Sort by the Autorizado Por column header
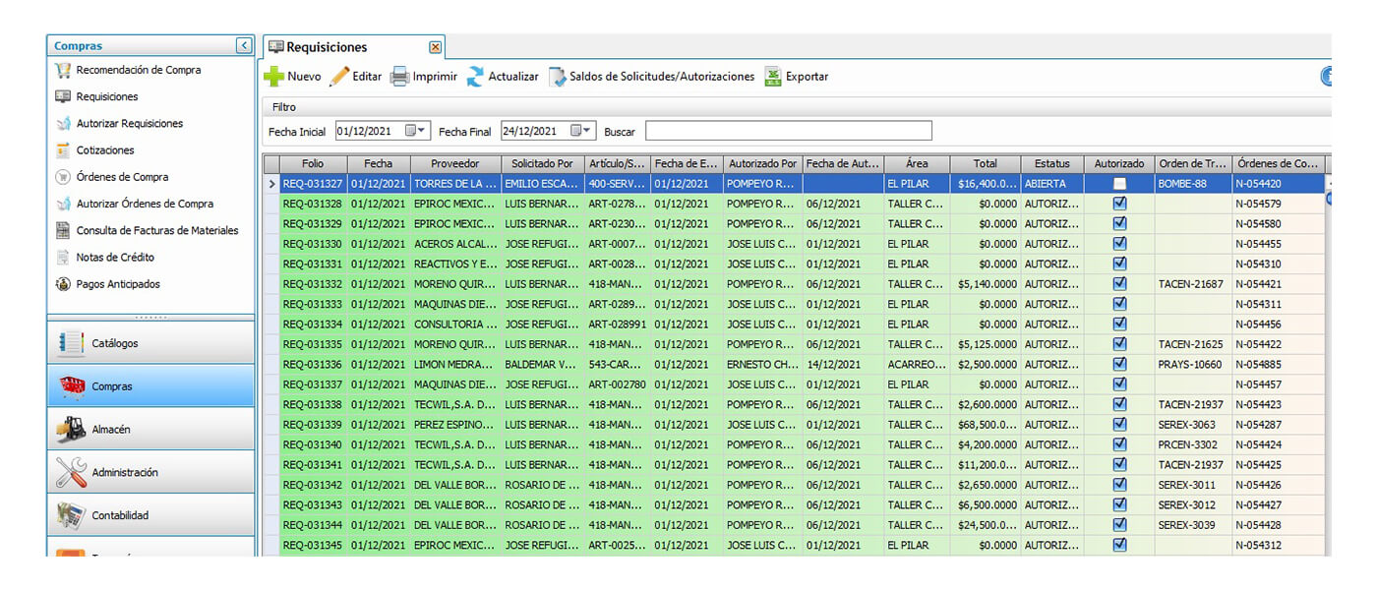 [x=762, y=164]
